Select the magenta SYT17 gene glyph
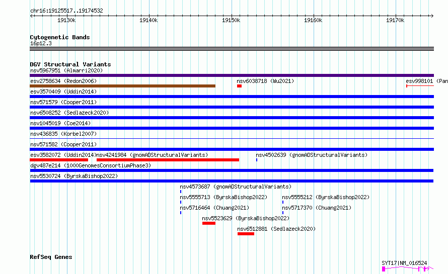448x274 pixels. 408,268
